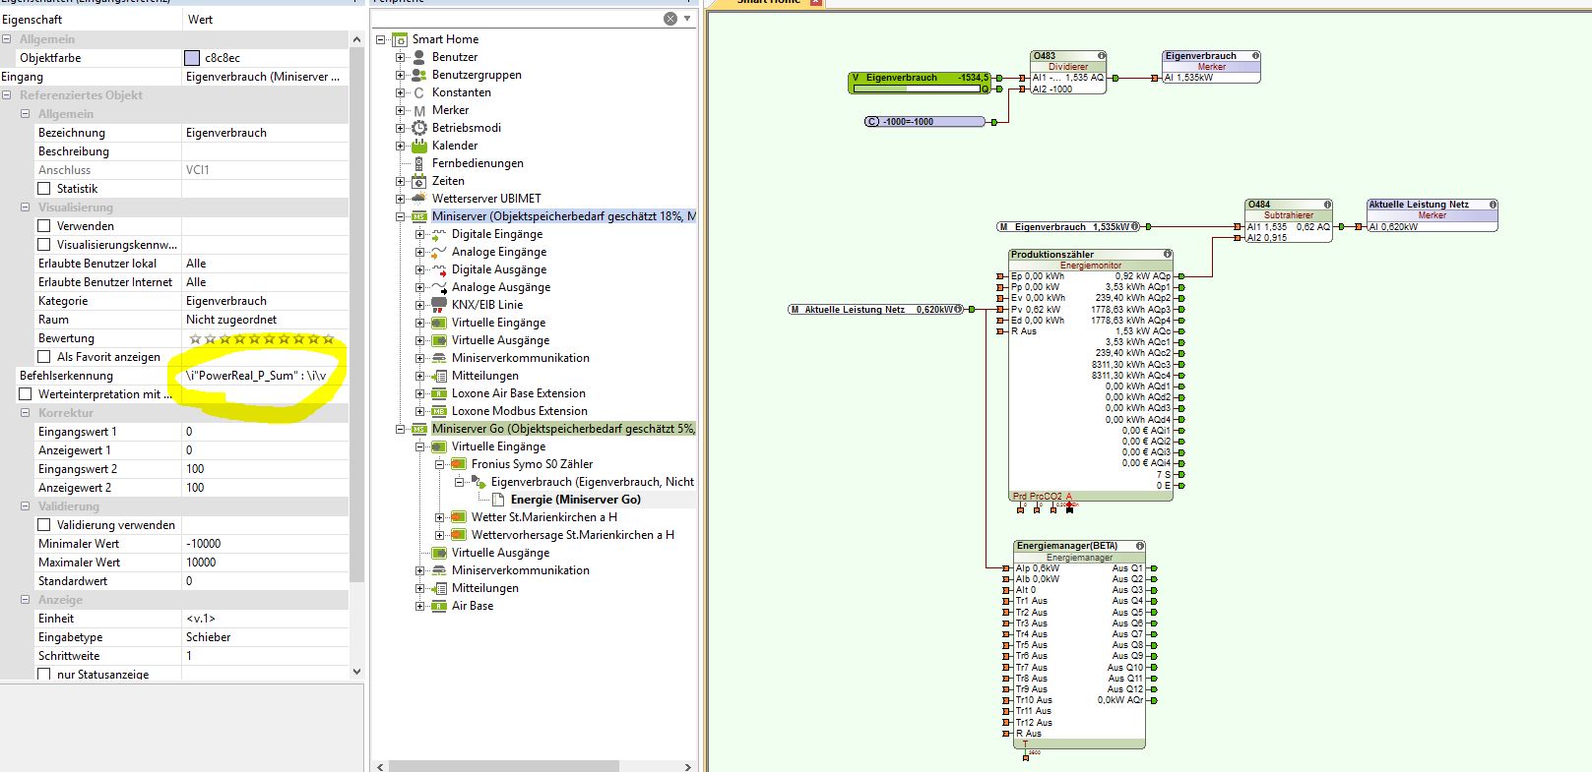Expand the Virtuelle Eingänge node under Miniserver
Viewport: 1592px width, 772px height.
[420, 323]
